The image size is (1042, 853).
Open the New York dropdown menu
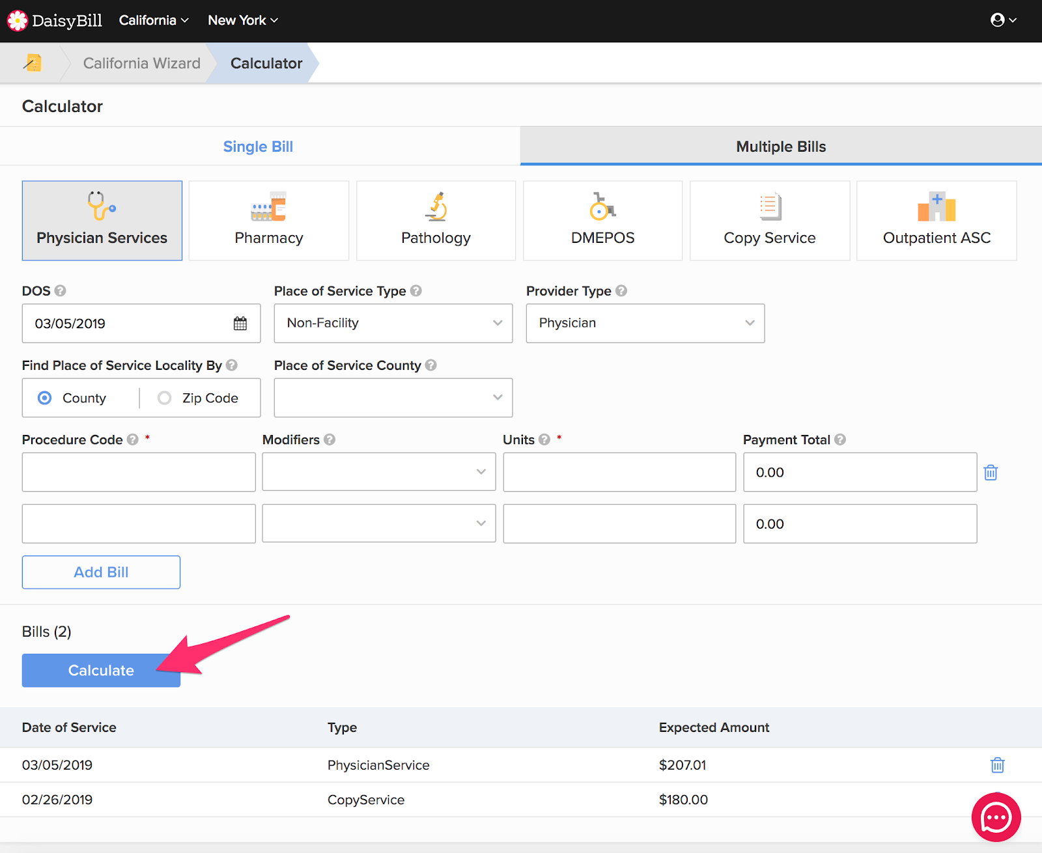click(x=243, y=20)
